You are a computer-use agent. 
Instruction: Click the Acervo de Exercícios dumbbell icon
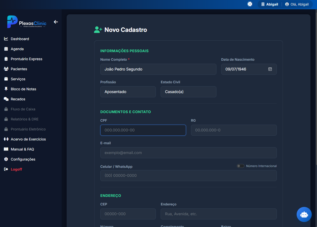[x=6, y=139]
